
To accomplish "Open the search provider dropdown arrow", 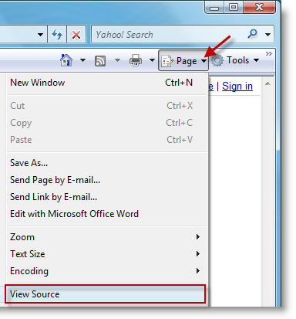I will pyautogui.click(x=267, y=34).
